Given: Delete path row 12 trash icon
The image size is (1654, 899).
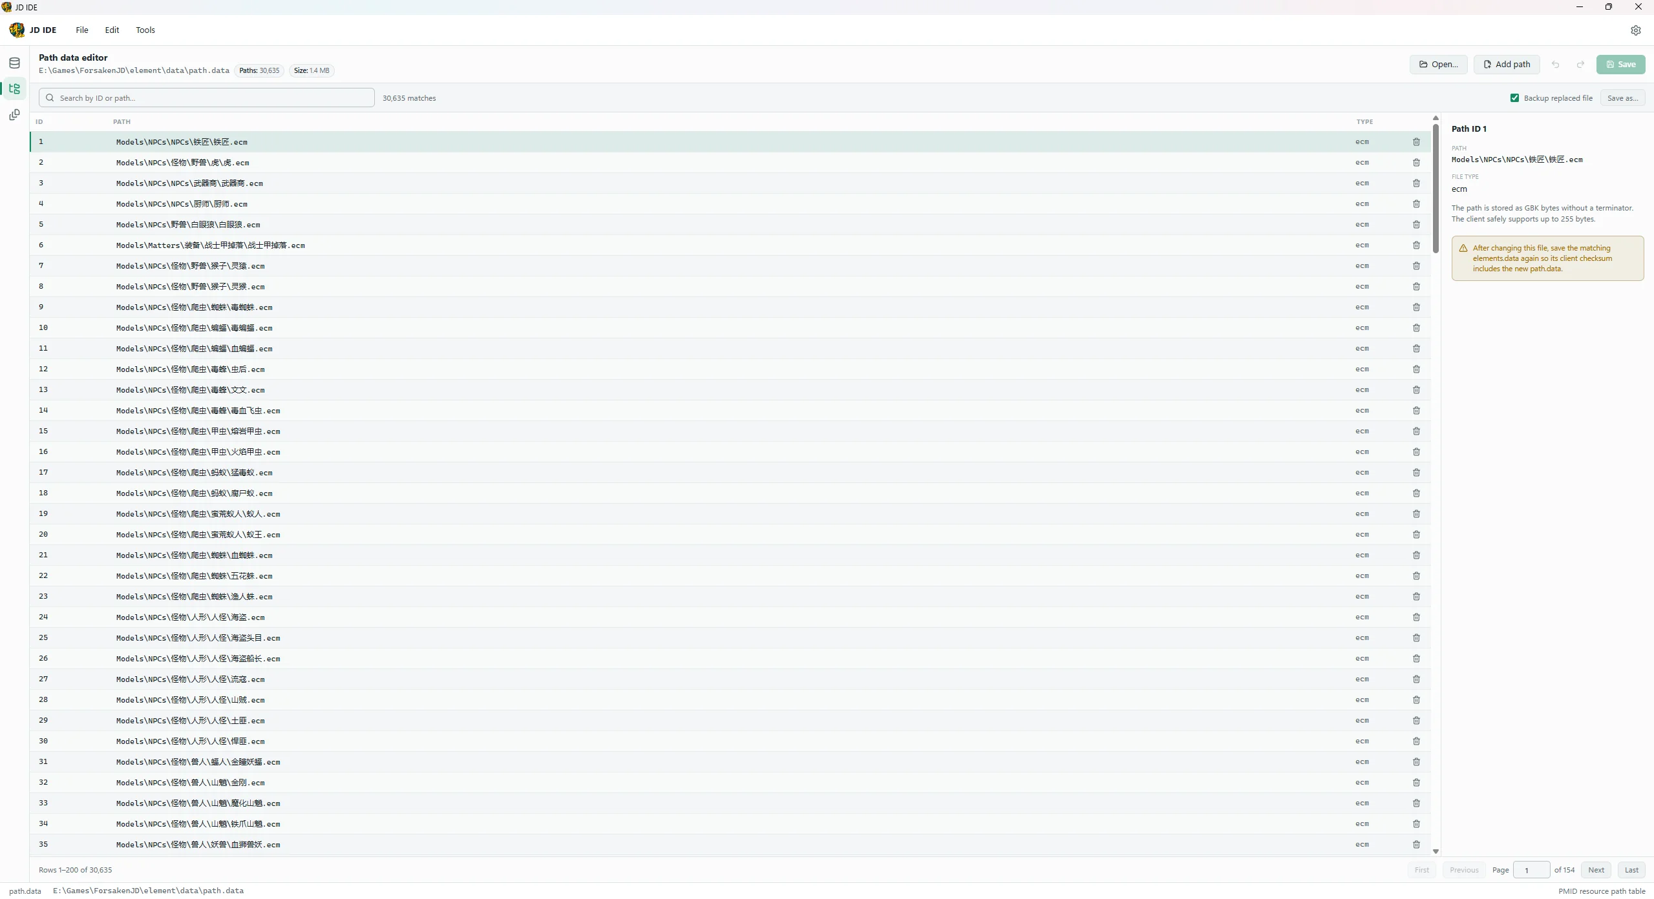Looking at the screenshot, I should click(1416, 369).
